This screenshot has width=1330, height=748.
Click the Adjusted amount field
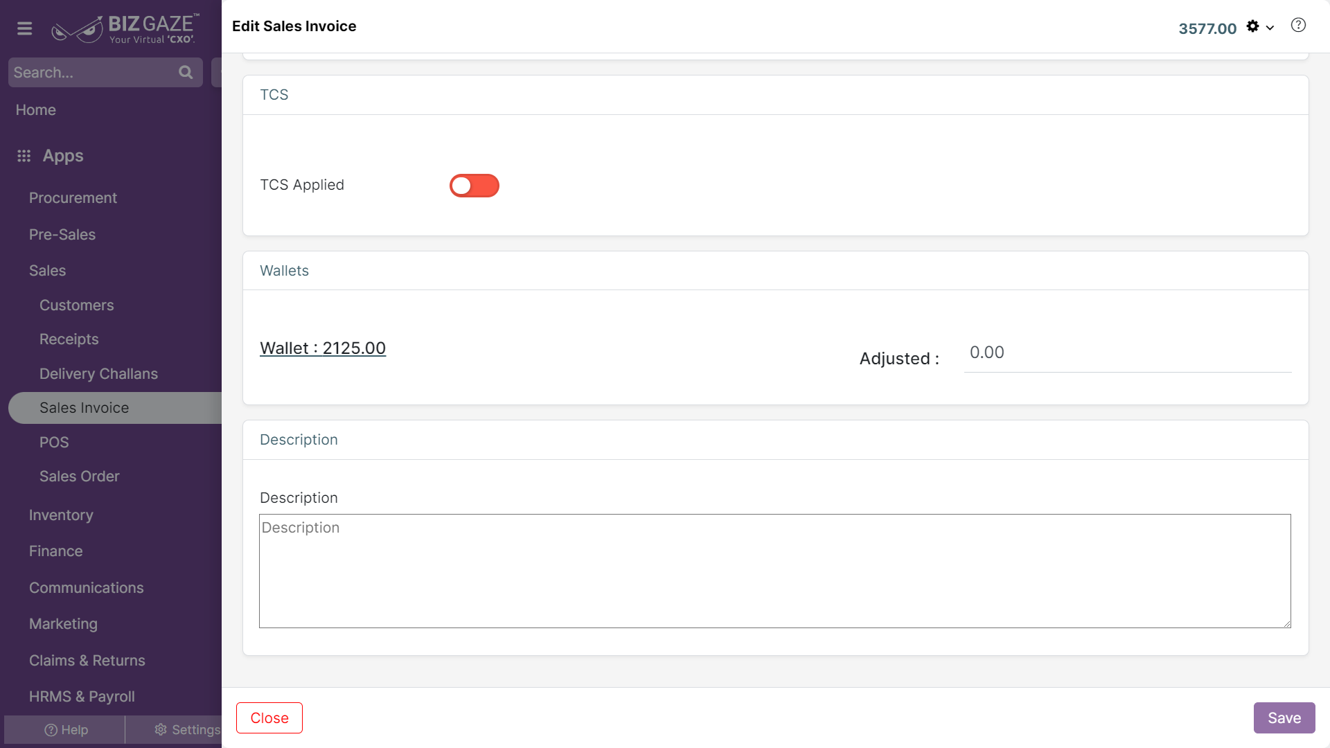pos(1126,353)
